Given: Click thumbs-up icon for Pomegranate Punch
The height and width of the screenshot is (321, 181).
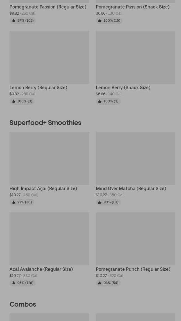Looking at the screenshot, I should pos(100,283).
